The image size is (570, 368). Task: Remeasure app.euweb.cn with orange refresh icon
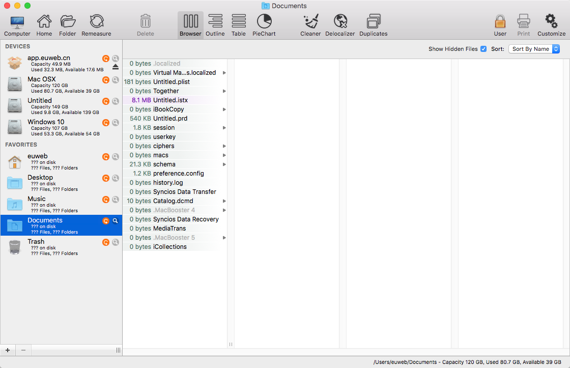tap(106, 59)
